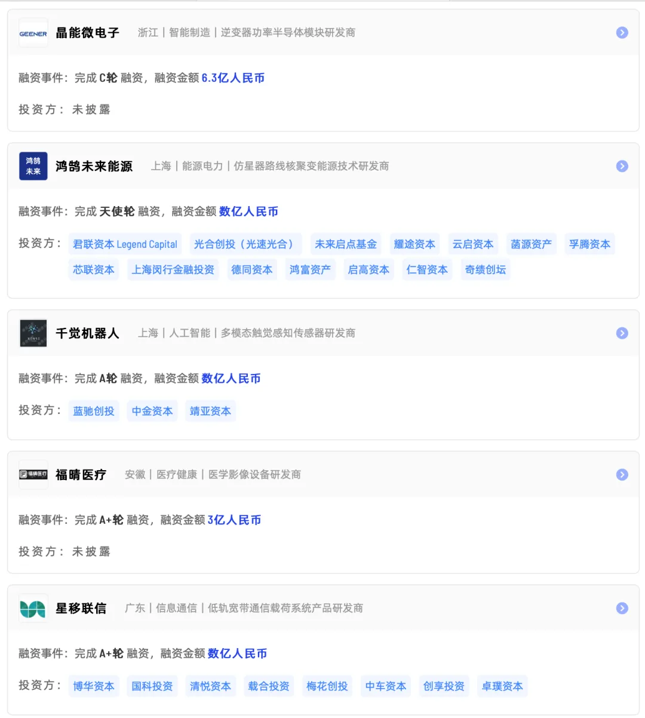This screenshot has height=718, width=645.
Task: Open the 晶能微电子 GEENER logo
Action: (33, 33)
